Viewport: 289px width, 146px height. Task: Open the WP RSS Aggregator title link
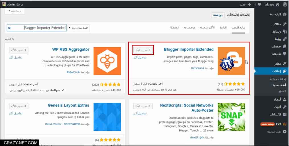(x=71, y=49)
